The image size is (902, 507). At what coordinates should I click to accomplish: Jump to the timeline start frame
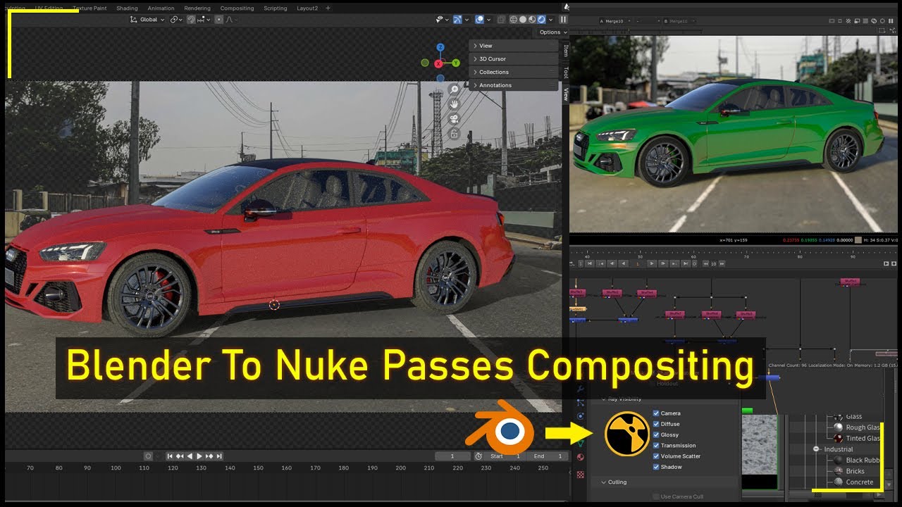point(170,456)
